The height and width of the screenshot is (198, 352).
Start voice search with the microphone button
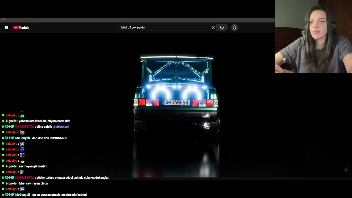(235, 28)
